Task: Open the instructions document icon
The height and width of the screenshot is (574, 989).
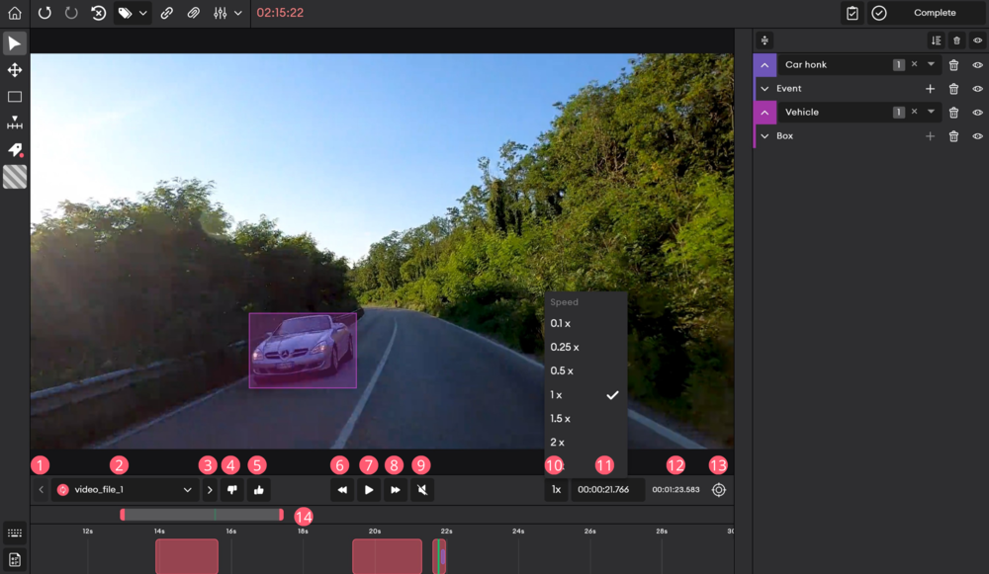Action: [x=15, y=559]
